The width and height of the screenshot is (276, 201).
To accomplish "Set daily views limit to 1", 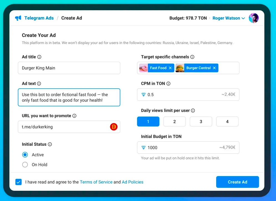I will [148, 122].
